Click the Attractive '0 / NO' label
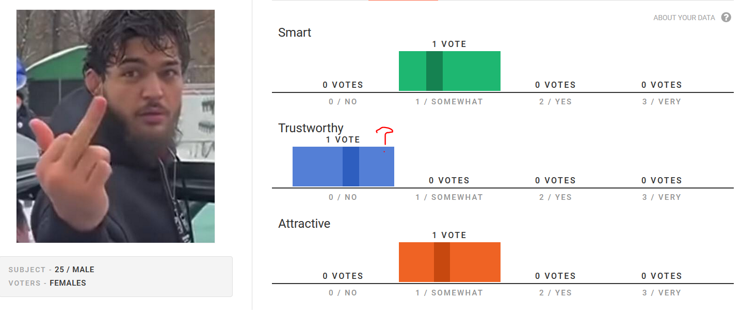 (343, 293)
